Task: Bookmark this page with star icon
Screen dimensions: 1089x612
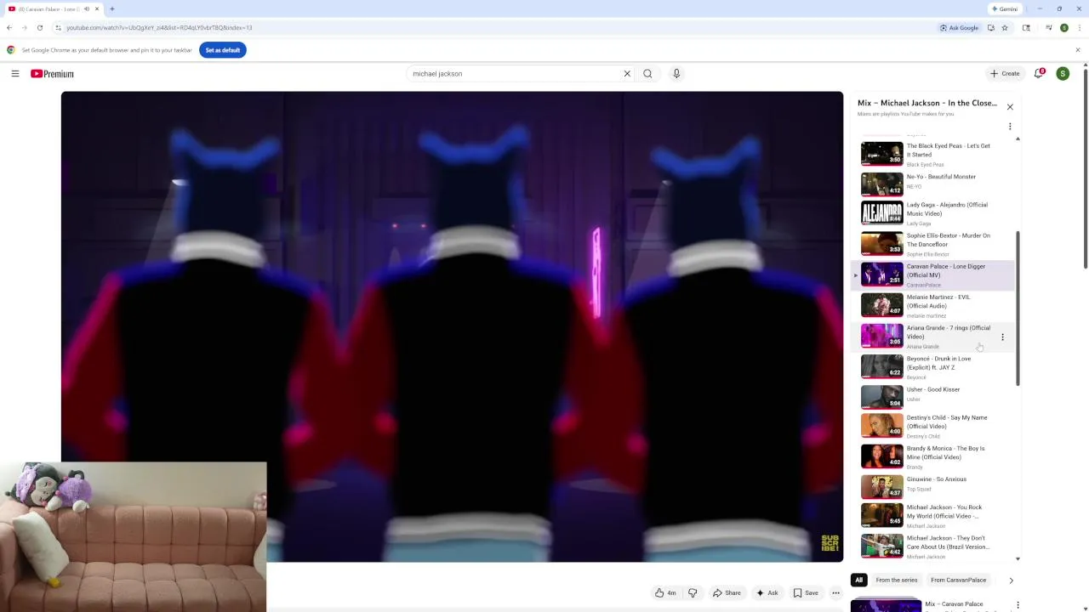Action: tap(1005, 28)
